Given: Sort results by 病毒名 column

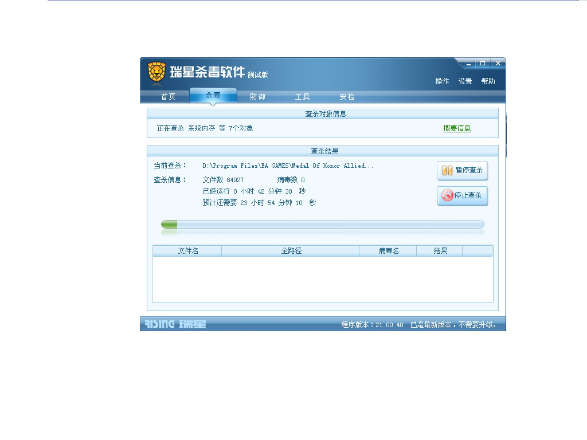Looking at the screenshot, I should click(x=388, y=251).
